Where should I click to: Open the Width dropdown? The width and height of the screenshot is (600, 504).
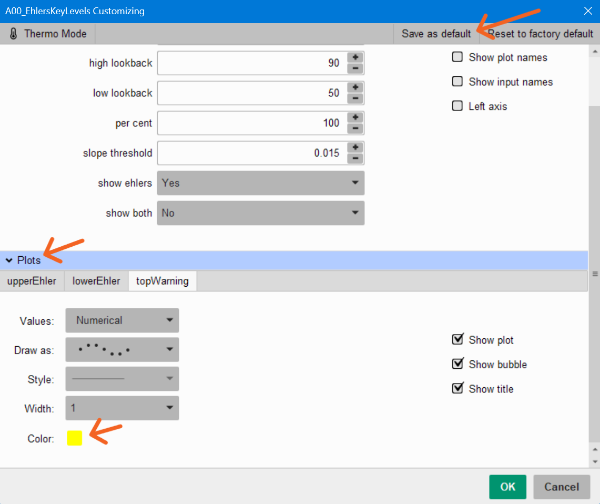[x=122, y=408]
